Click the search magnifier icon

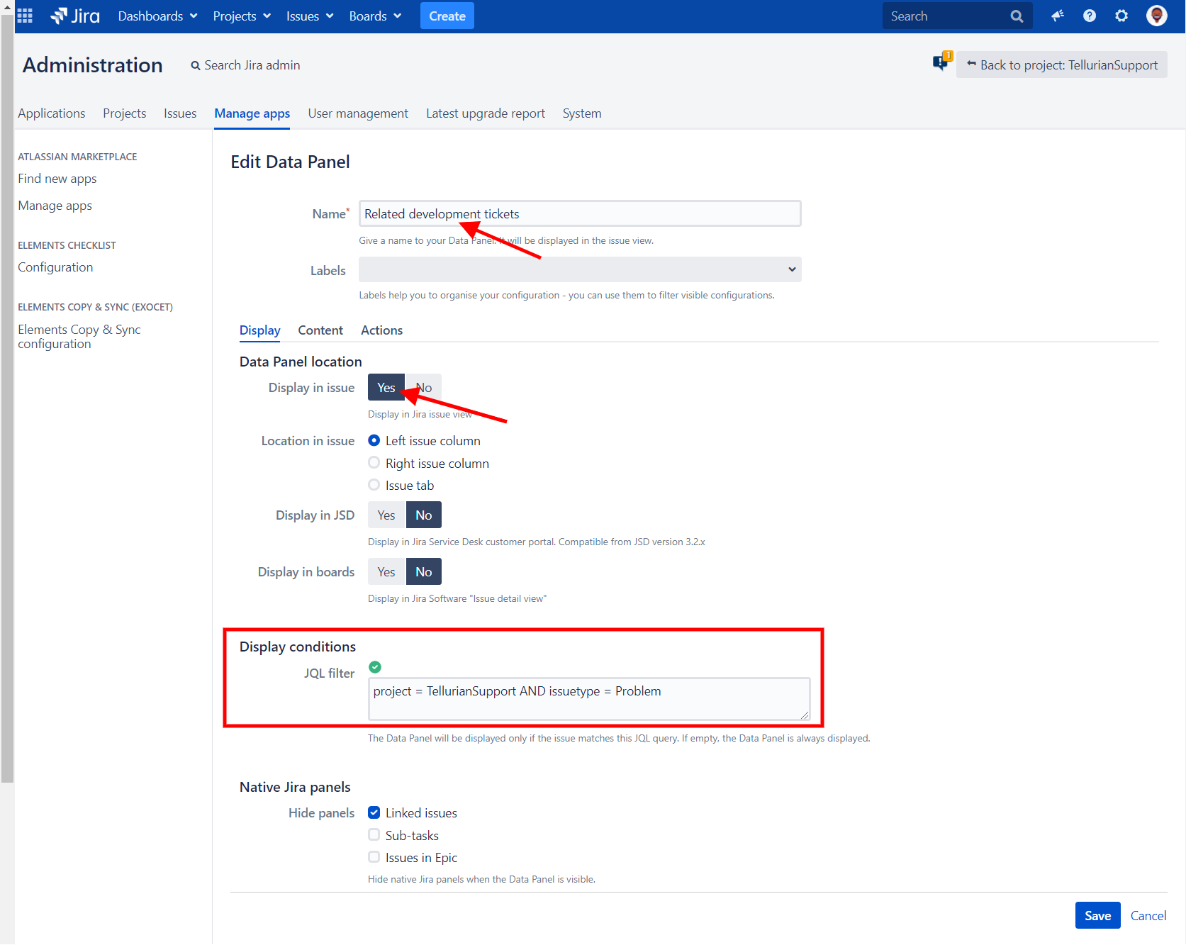1017,16
